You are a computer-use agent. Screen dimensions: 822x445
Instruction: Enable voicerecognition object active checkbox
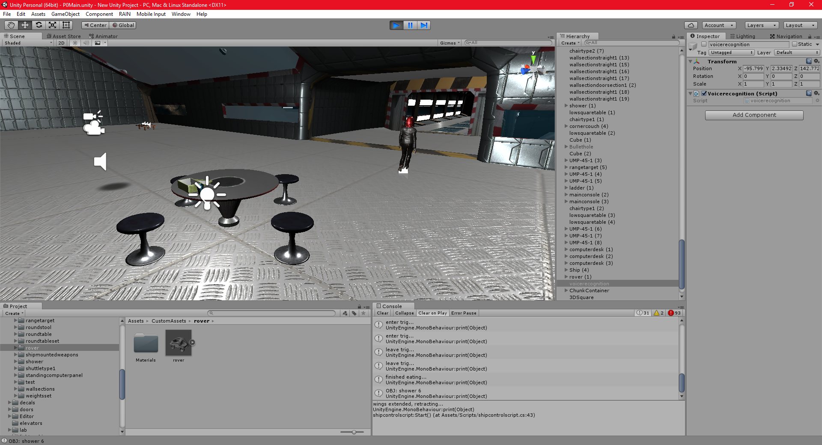[x=703, y=44]
